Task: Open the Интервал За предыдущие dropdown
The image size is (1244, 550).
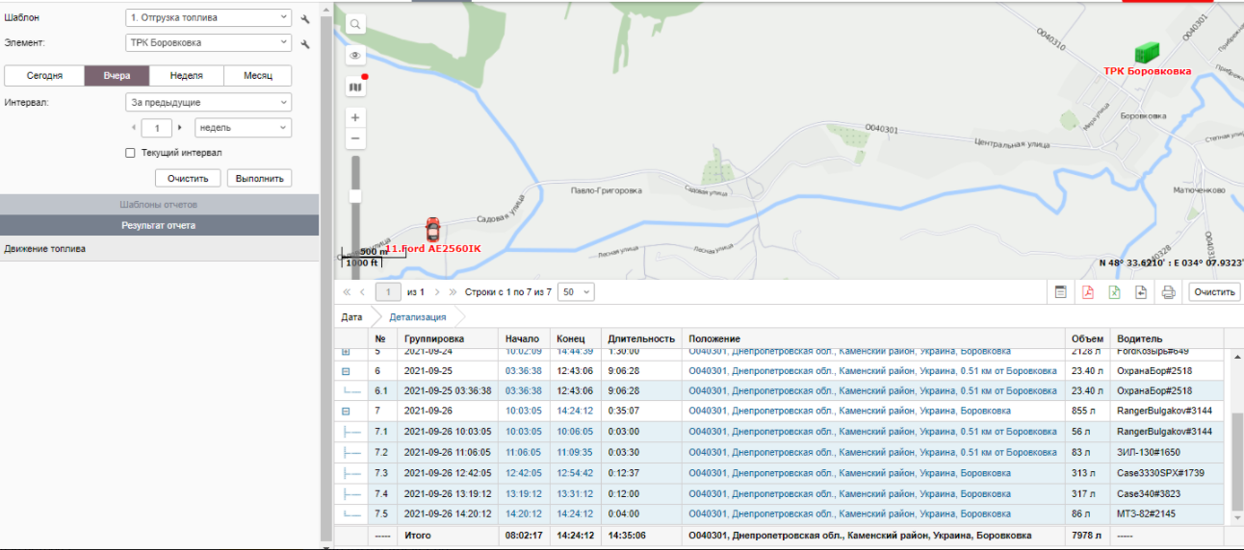Action: pyautogui.click(x=208, y=103)
